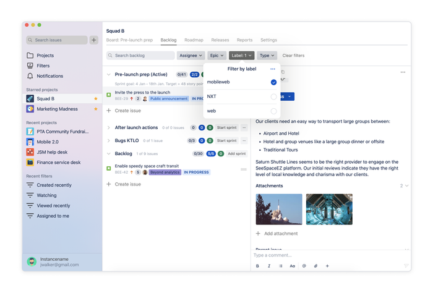Viewport: 433px width, 293px height.
Task: Attach file using paperclip in comment toolbar
Action: point(315,266)
